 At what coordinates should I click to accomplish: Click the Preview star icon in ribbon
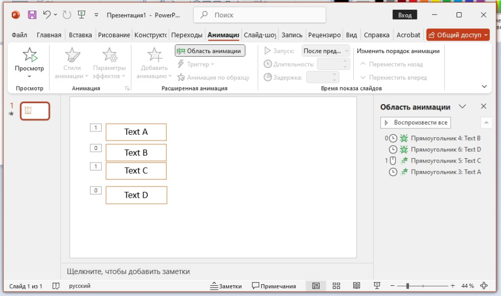pos(29,55)
